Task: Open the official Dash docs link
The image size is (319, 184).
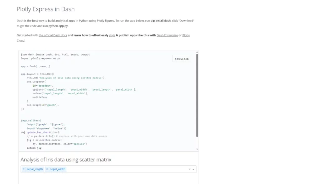Action: (53, 35)
